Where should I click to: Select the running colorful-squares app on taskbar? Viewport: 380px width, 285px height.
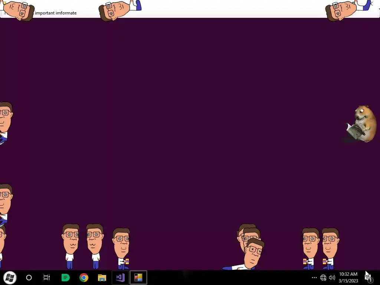pos(138,278)
